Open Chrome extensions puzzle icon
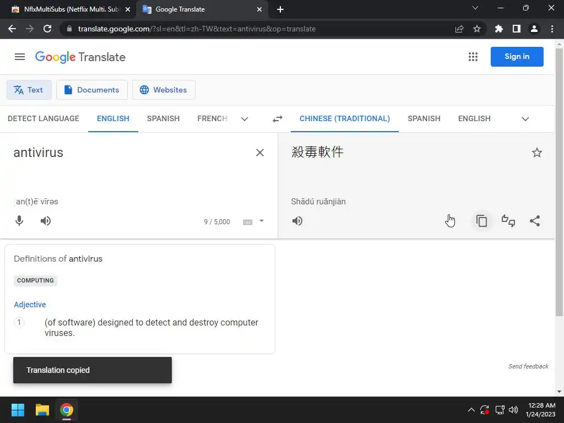 click(x=498, y=29)
